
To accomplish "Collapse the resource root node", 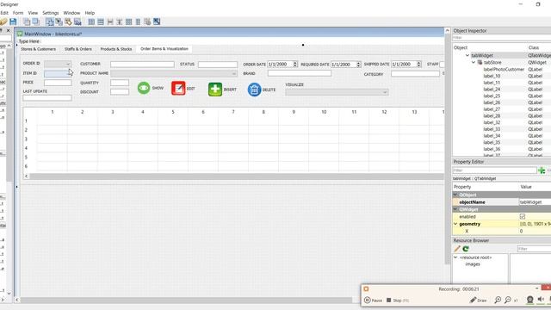I will coord(455,257).
